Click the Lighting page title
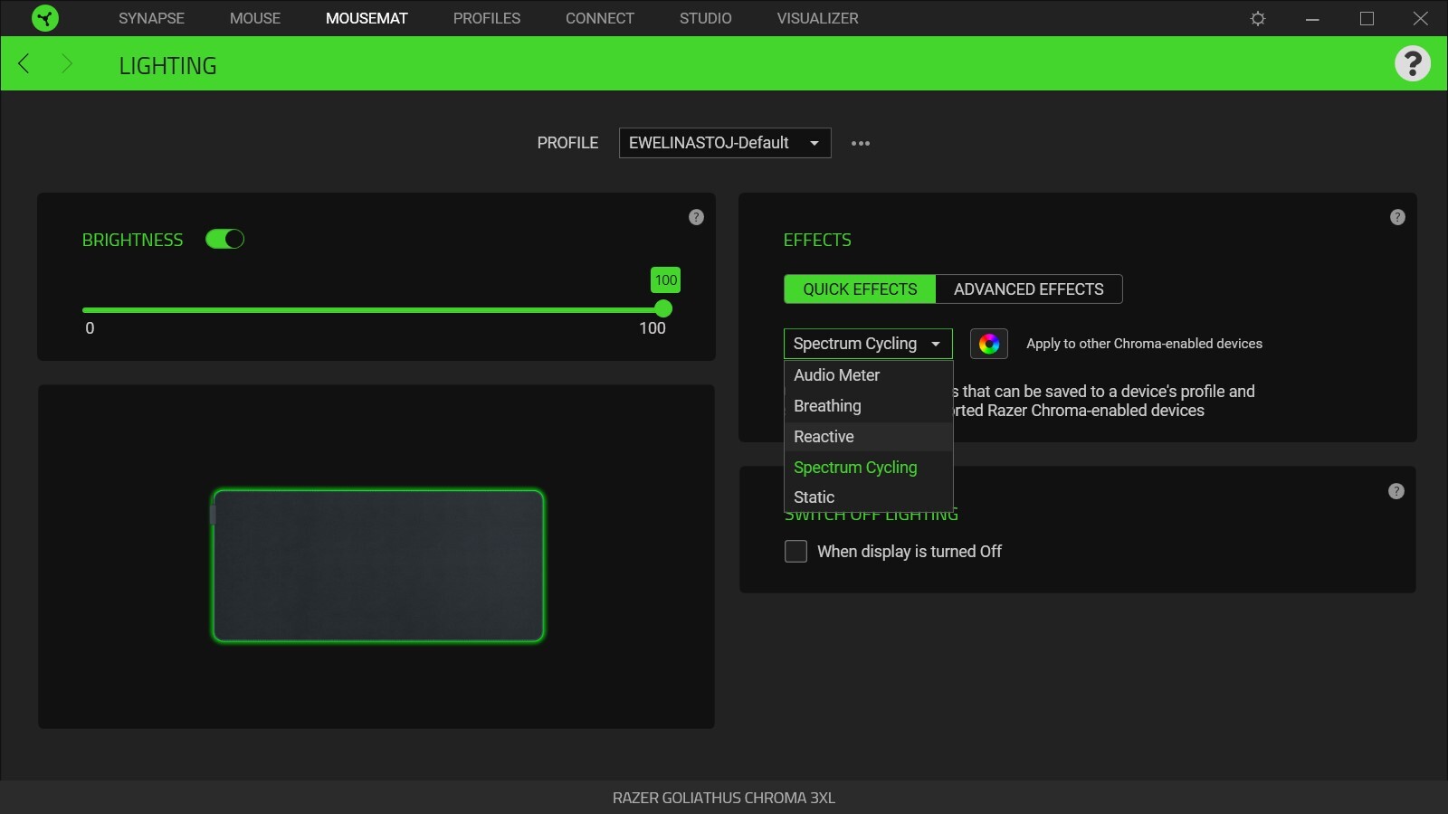1448x814 pixels. tap(167, 65)
